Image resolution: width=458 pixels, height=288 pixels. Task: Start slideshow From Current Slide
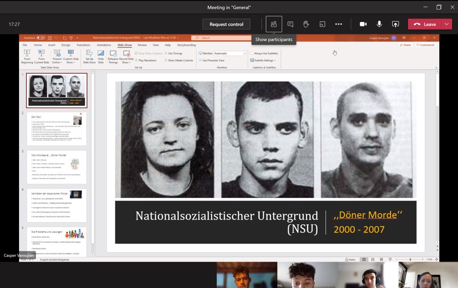click(x=41, y=57)
